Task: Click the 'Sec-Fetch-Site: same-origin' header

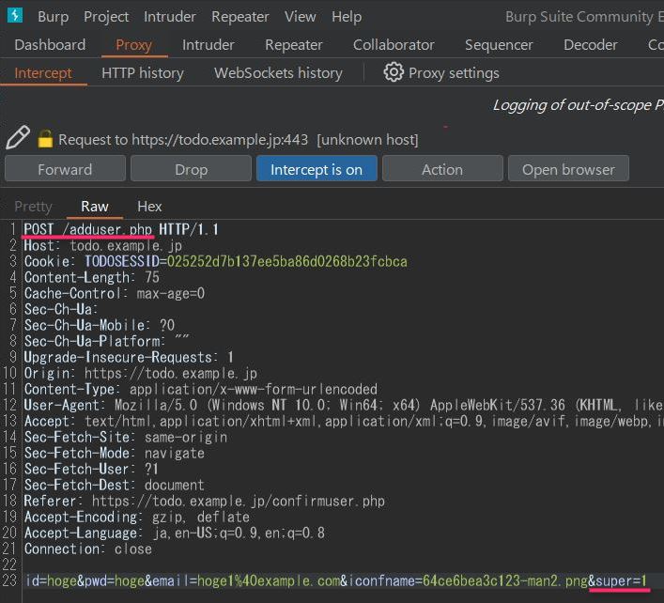Action: (125, 437)
